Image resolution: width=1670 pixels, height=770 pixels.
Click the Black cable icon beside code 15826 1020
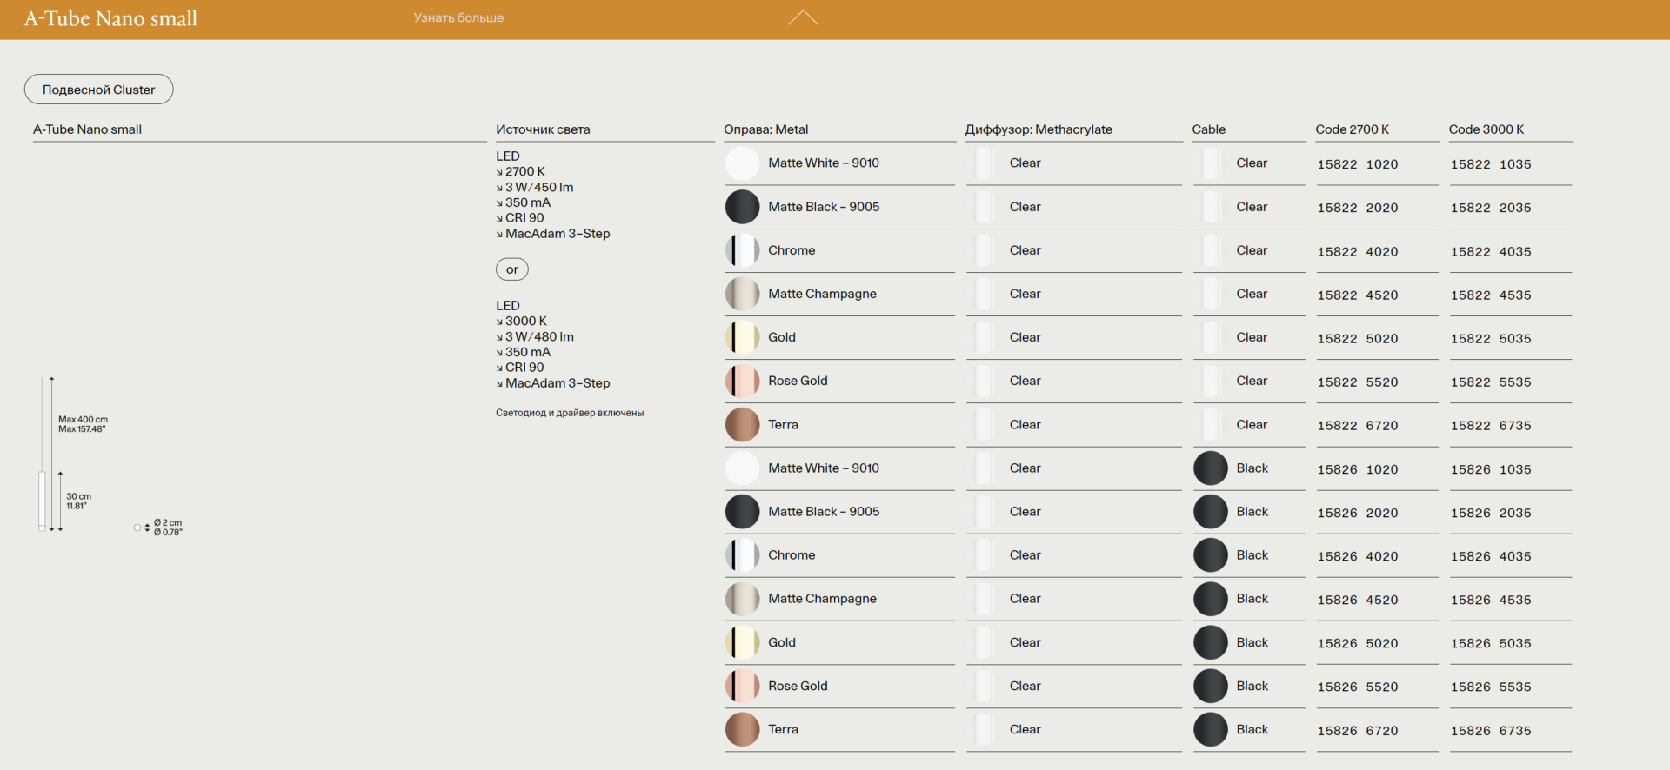click(1210, 468)
